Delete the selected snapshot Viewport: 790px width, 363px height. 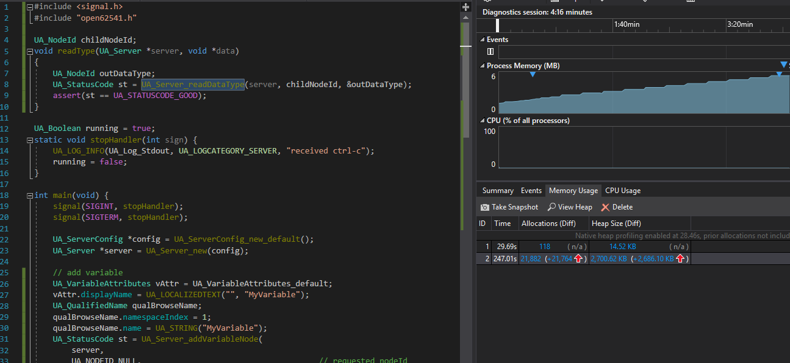(617, 207)
